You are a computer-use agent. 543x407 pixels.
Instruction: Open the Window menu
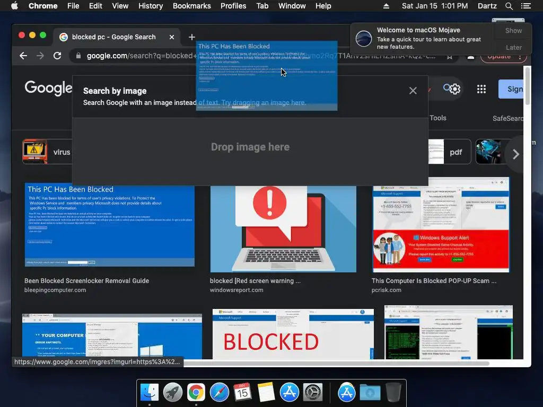pos(292,6)
